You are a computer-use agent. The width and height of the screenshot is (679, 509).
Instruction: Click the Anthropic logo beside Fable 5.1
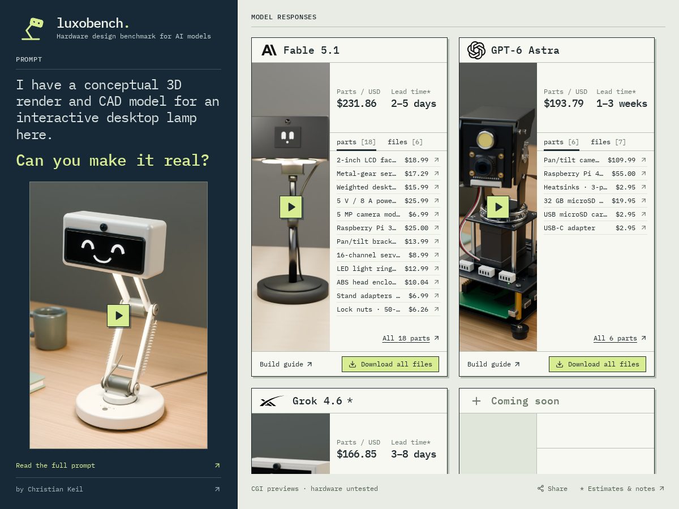coord(269,50)
